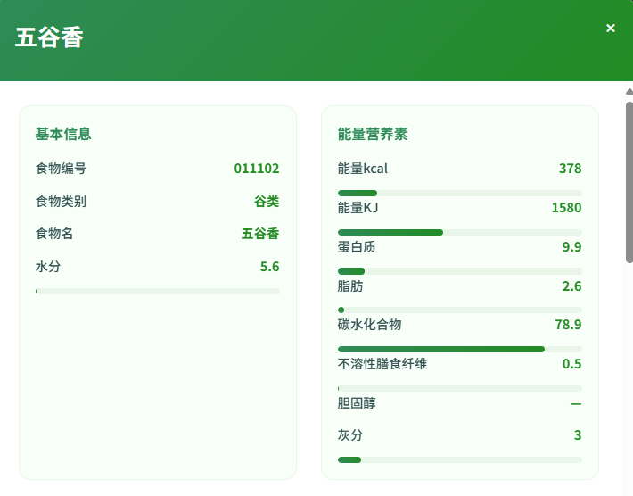Click the 能量KJ progress bar
This screenshot has height=496, width=633.
coord(459,232)
